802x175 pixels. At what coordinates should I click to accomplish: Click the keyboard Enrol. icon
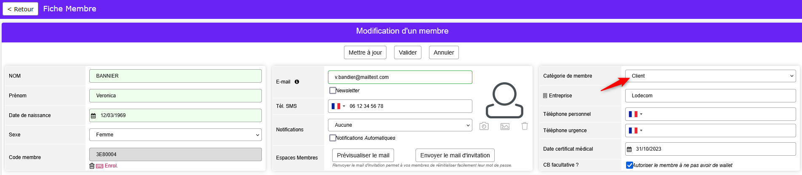click(x=100, y=166)
